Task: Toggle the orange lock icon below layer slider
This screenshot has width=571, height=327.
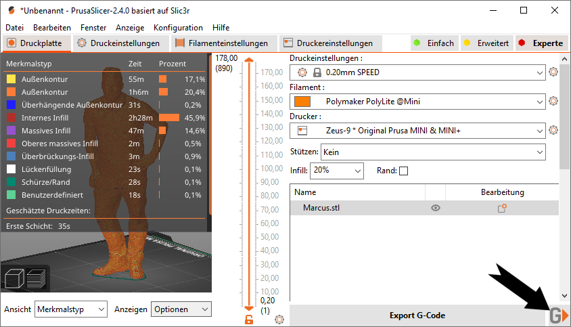Action: pos(249,320)
